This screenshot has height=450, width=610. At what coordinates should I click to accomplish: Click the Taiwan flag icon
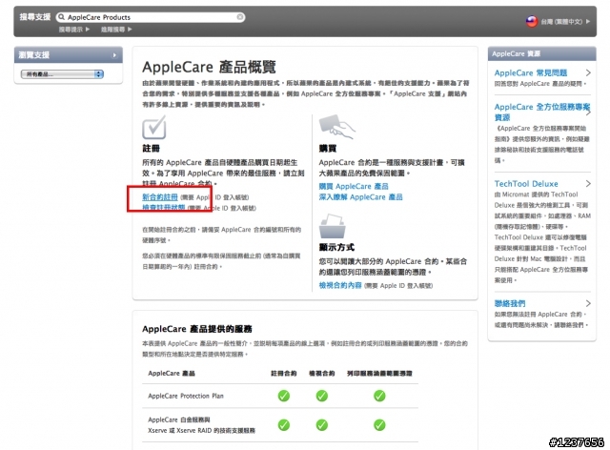point(532,21)
